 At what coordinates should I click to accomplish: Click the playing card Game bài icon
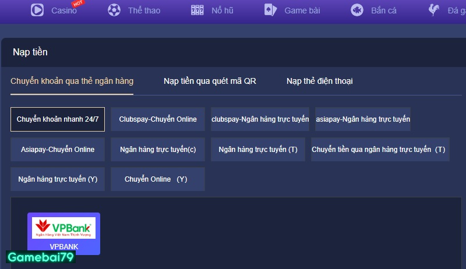point(270,10)
